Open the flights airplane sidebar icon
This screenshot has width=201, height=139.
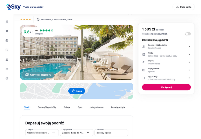tap(7, 31)
